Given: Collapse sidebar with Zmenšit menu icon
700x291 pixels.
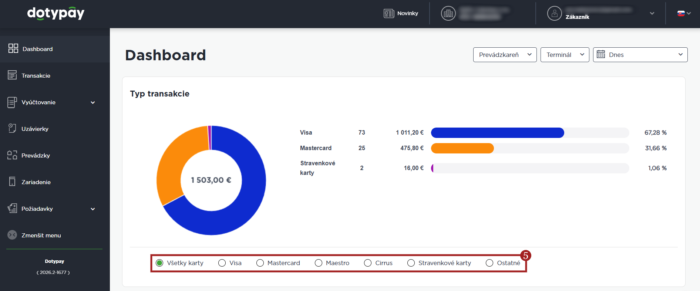Looking at the screenshot, I should click(12, 235).
